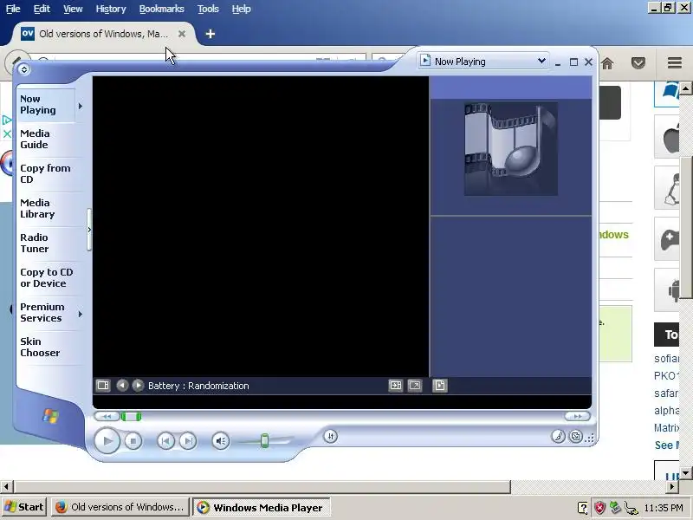Select previous visualization arrow
Image resolution: width=693 pixels, height=520 pixels.
pos(122,386)
